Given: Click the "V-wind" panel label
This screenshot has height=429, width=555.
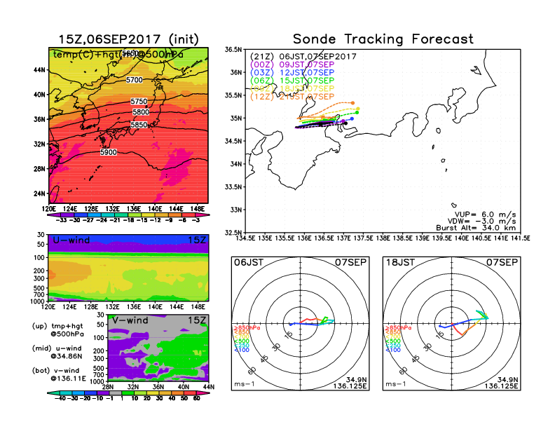Looking at the screenshot, I should click(130, 320).
